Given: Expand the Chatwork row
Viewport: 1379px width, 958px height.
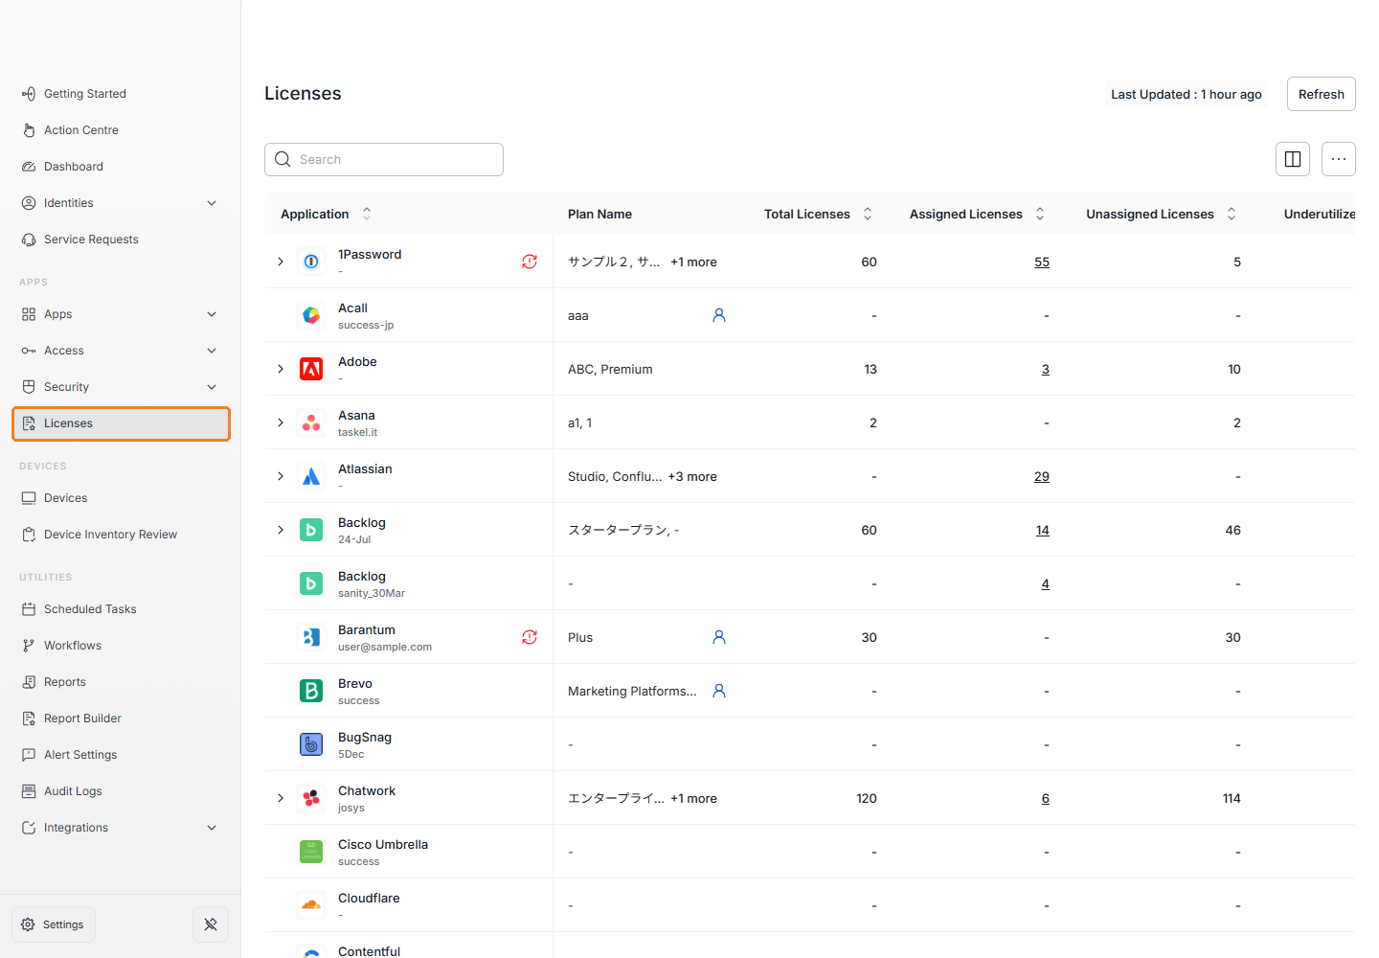Looking at the screenshot, I should [x=281, y=798].
